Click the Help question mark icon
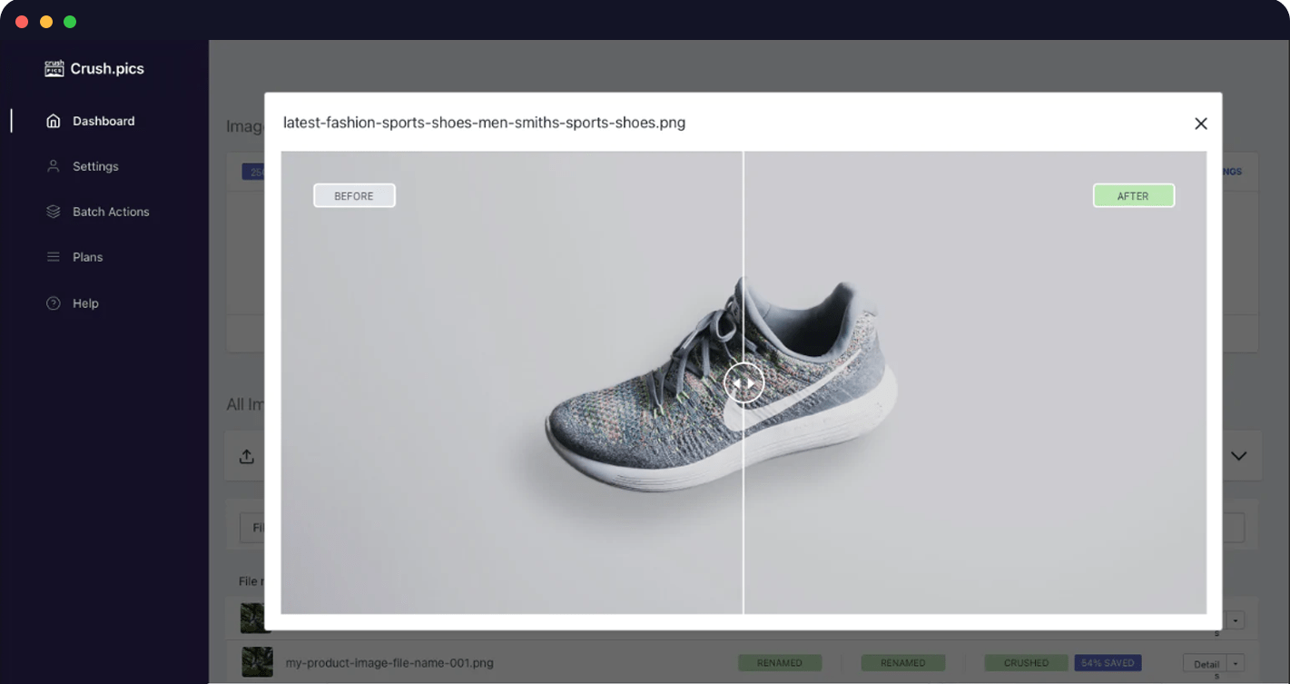 pyautogui.click(x=54, y=303)
